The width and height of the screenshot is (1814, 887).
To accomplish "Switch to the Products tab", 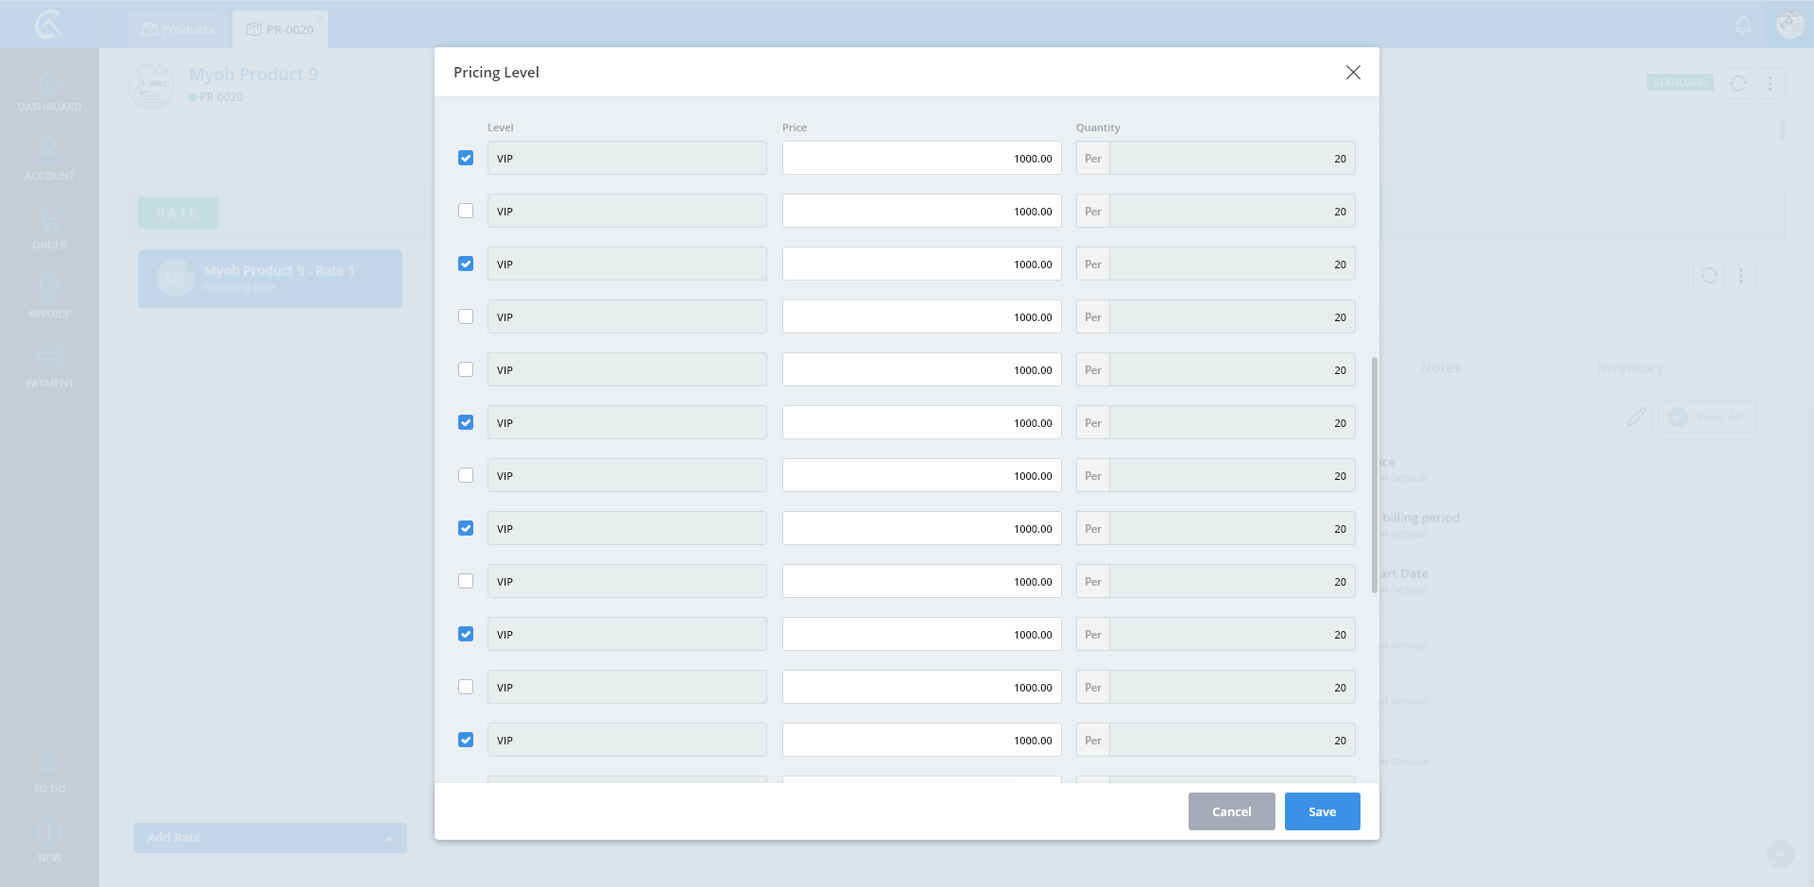I will [x=179, y=30].
